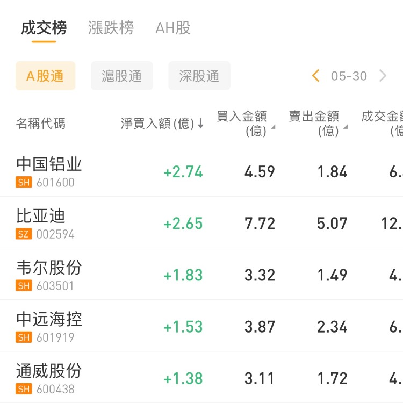403x403 pixels.
Task: Open 中国铝业 stock details
Action: (49, 164)
